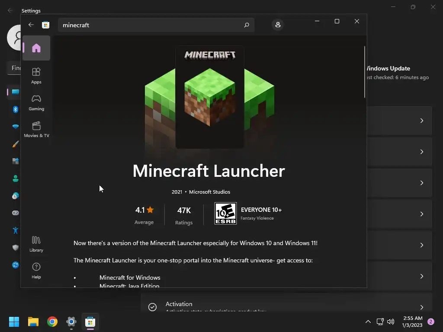Screen dimensions: 443x332
Task: Focus the minecraft search box
Action: click(x=156, y=25)
